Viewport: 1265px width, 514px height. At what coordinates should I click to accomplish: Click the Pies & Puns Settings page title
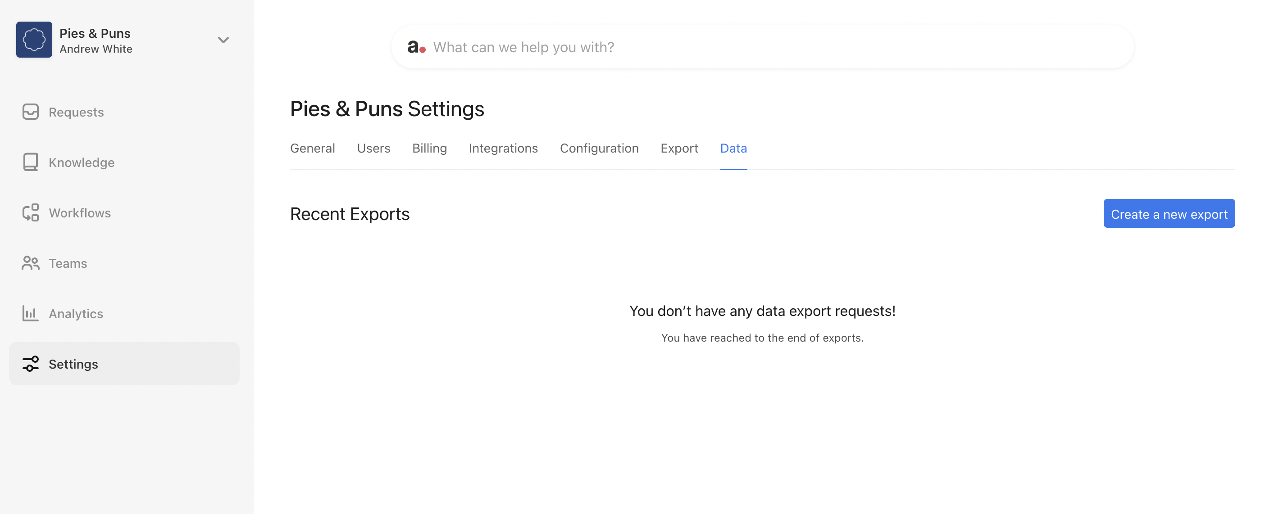[x=387, y=109]
